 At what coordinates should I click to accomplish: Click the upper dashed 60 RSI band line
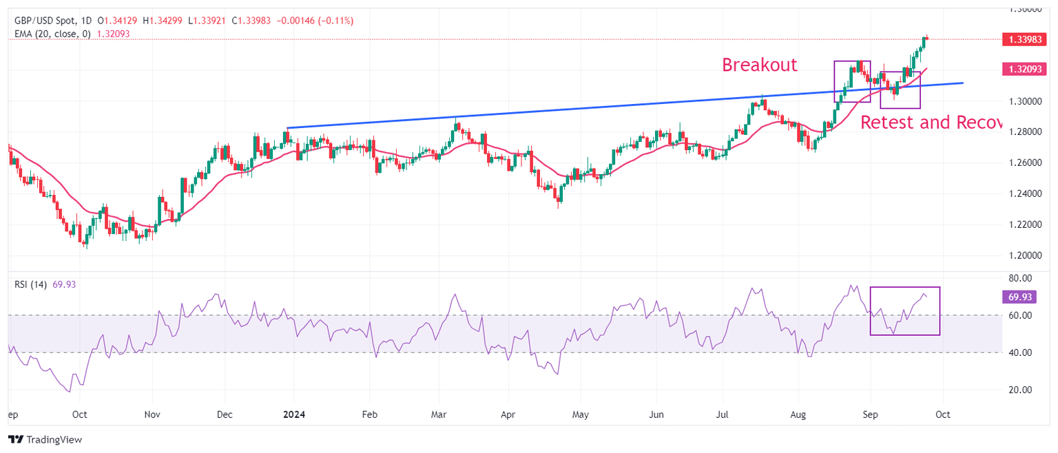(x=482, y=314)
